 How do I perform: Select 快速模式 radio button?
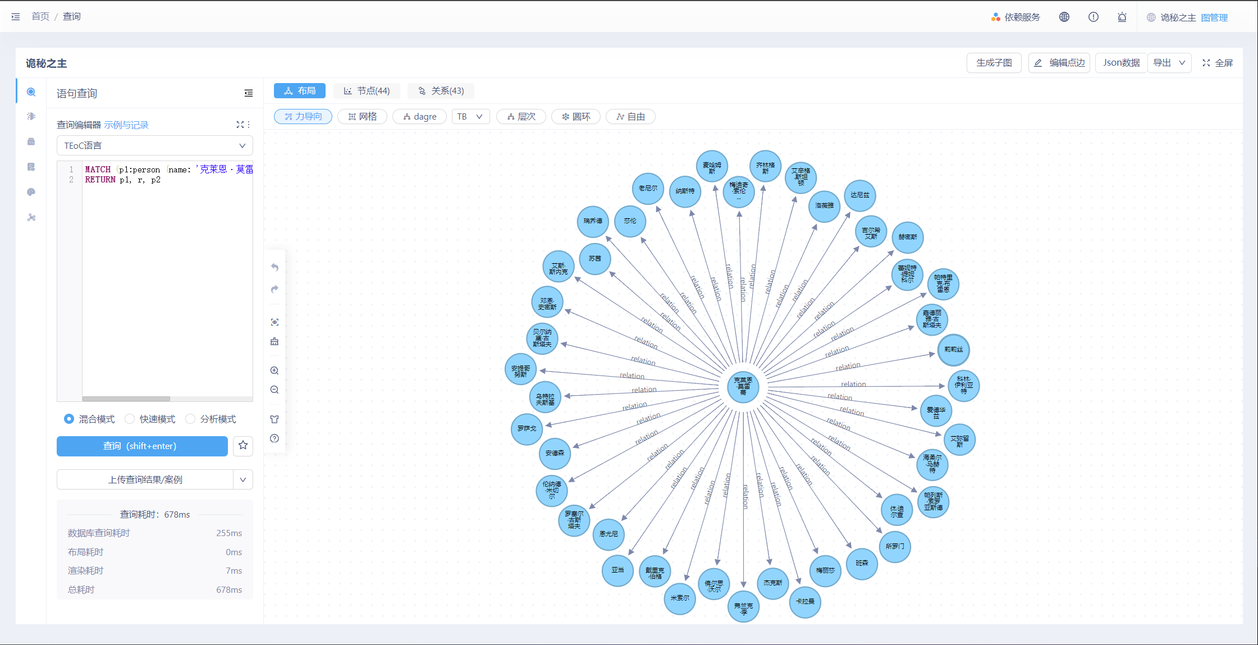tap(130, 419)
